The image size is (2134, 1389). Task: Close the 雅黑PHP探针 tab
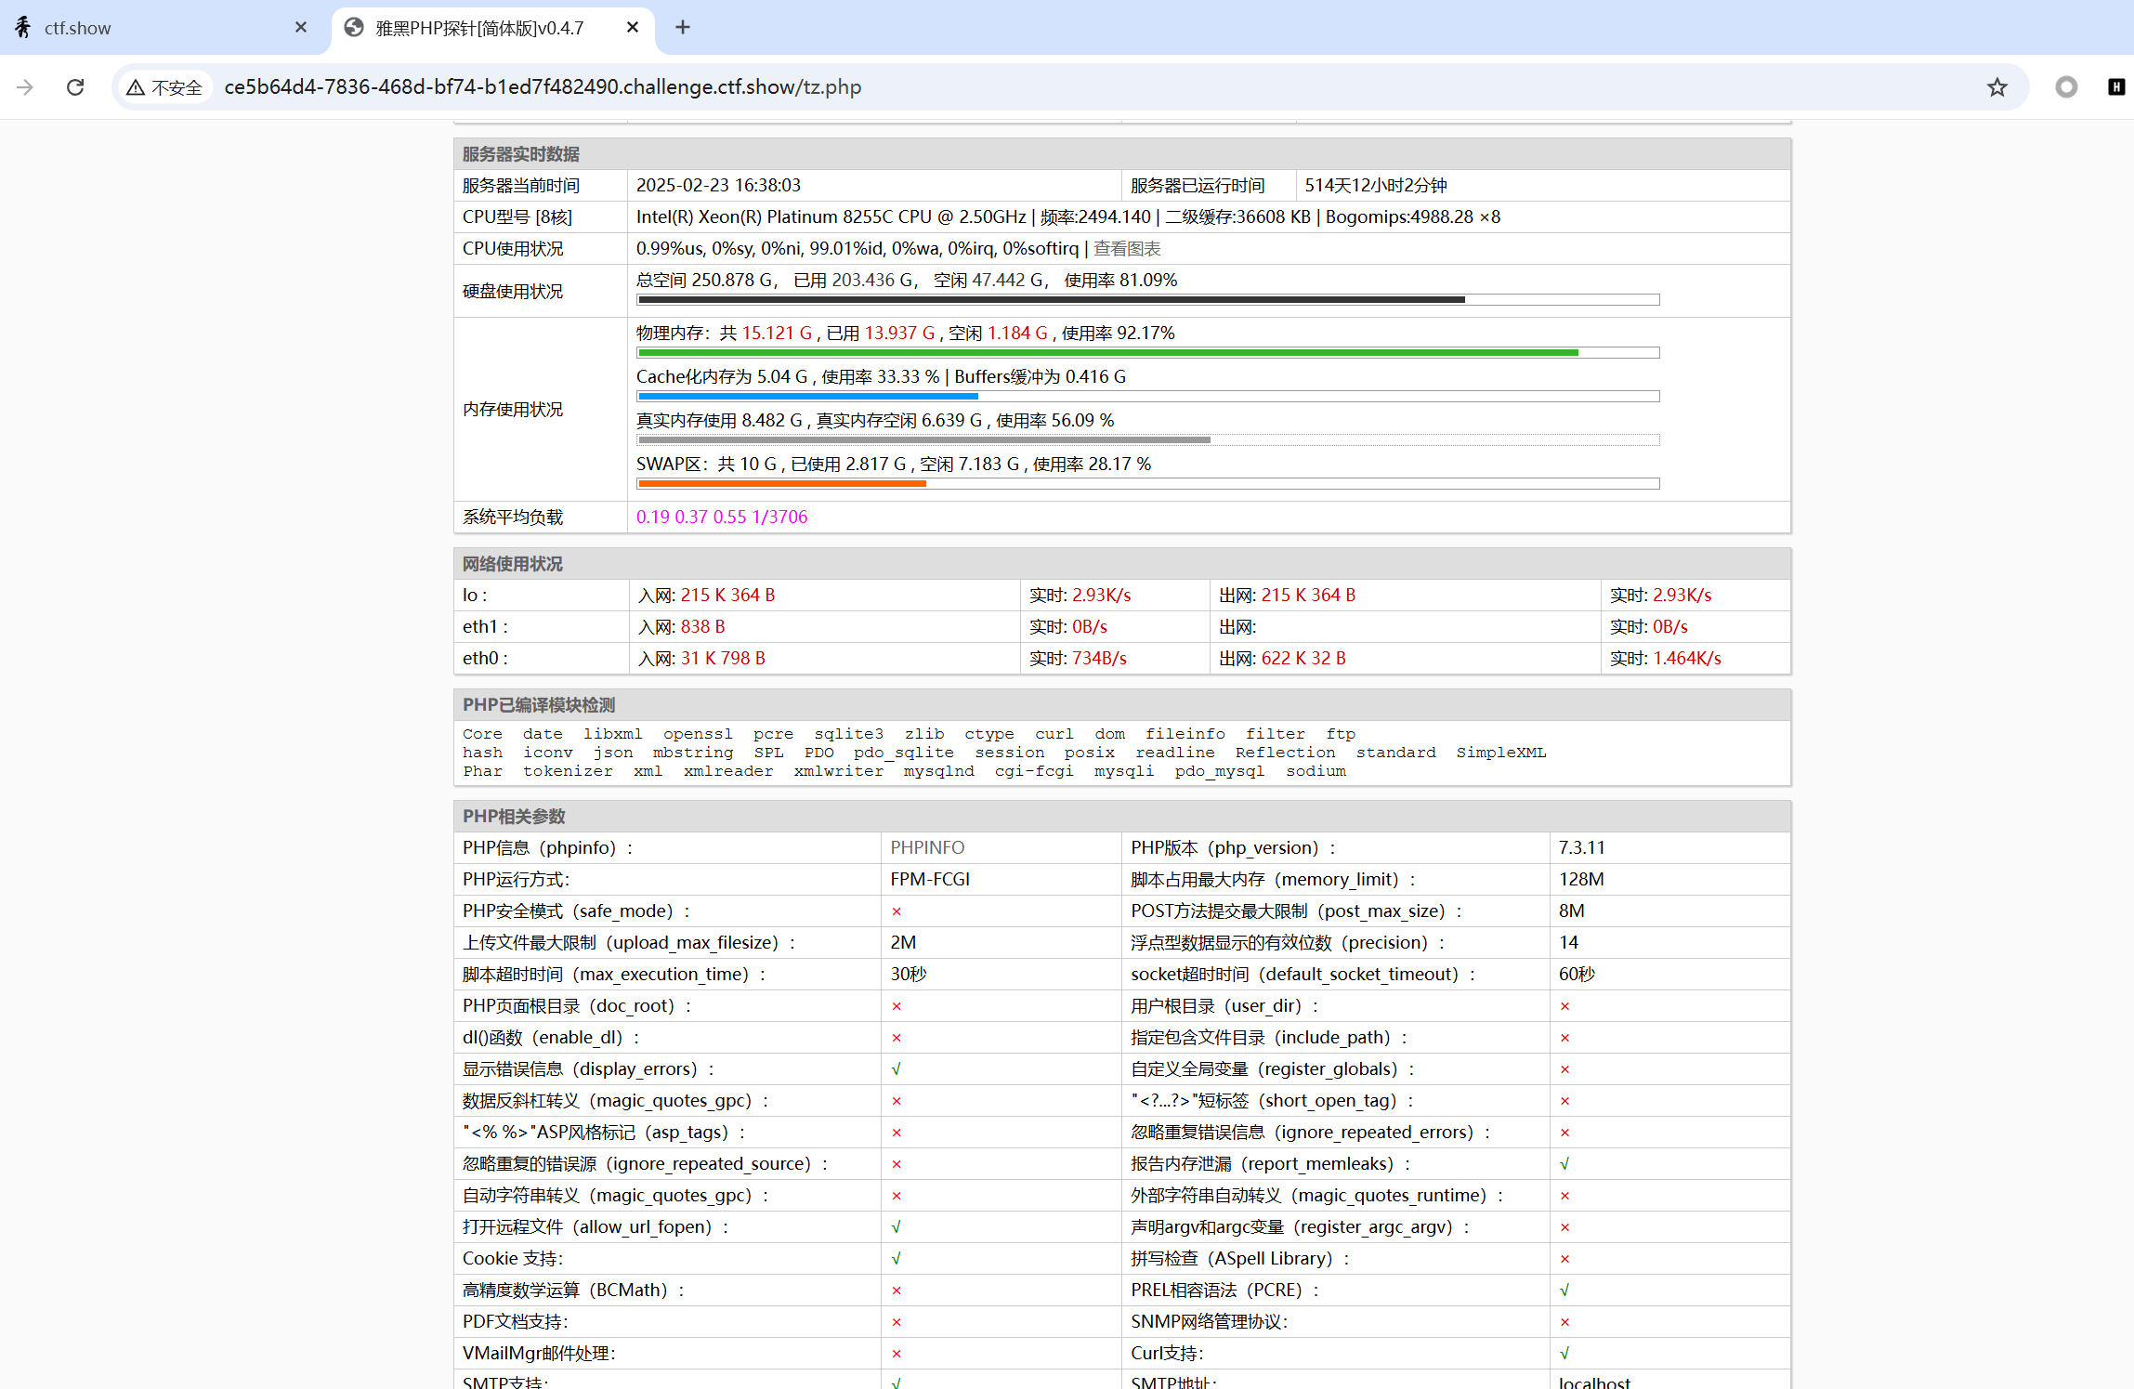[x=633, y=28]
